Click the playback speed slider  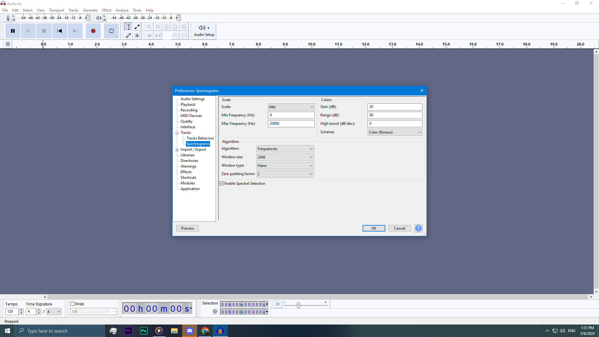(x=299, y=305)
